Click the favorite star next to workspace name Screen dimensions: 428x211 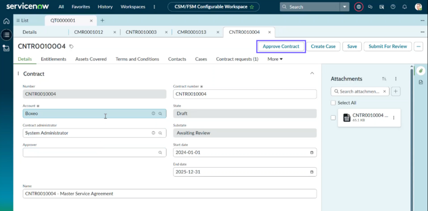tap(251, 7)
